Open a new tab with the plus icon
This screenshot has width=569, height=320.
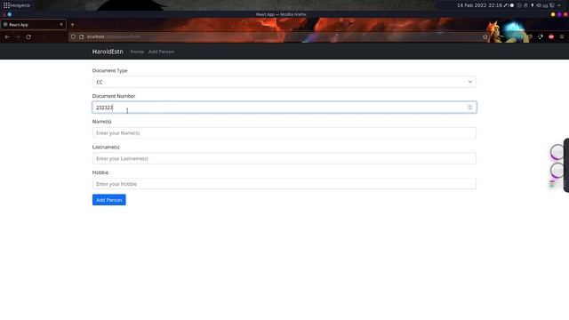(x=73, y=25)
